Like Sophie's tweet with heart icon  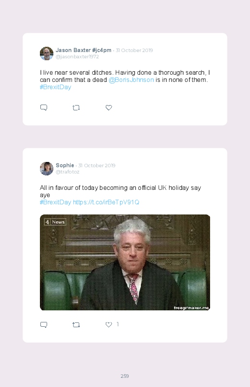pyautogui.click(x=109, y=324)
